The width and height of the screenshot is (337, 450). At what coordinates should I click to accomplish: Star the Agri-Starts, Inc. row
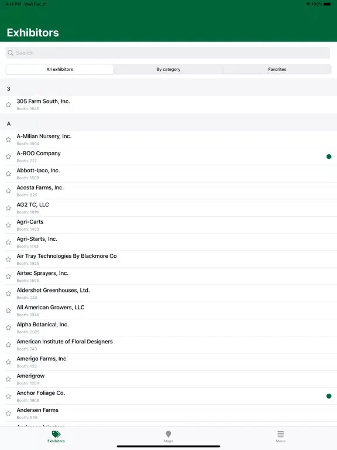coord(9,242)
